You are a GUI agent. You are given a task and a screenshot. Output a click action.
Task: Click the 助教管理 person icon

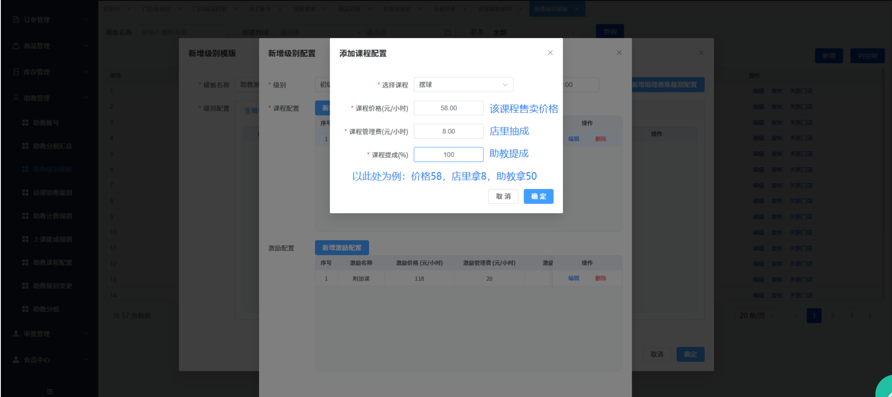point(16,98)
